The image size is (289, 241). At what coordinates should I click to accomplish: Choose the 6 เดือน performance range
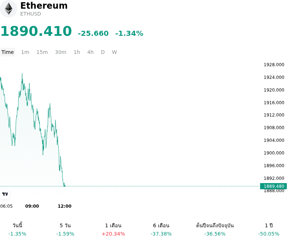tap(161, 229)
